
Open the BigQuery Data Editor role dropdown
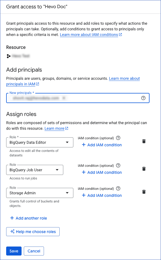40,142
